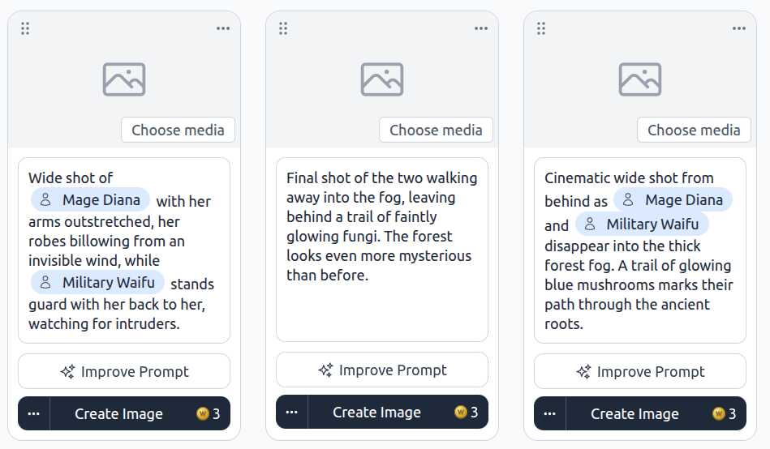
Task: Click drag handle icon on middle card
Action: coord(283,28)
